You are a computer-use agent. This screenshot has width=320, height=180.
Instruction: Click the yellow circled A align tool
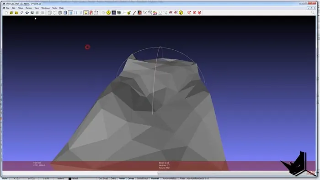108,13
